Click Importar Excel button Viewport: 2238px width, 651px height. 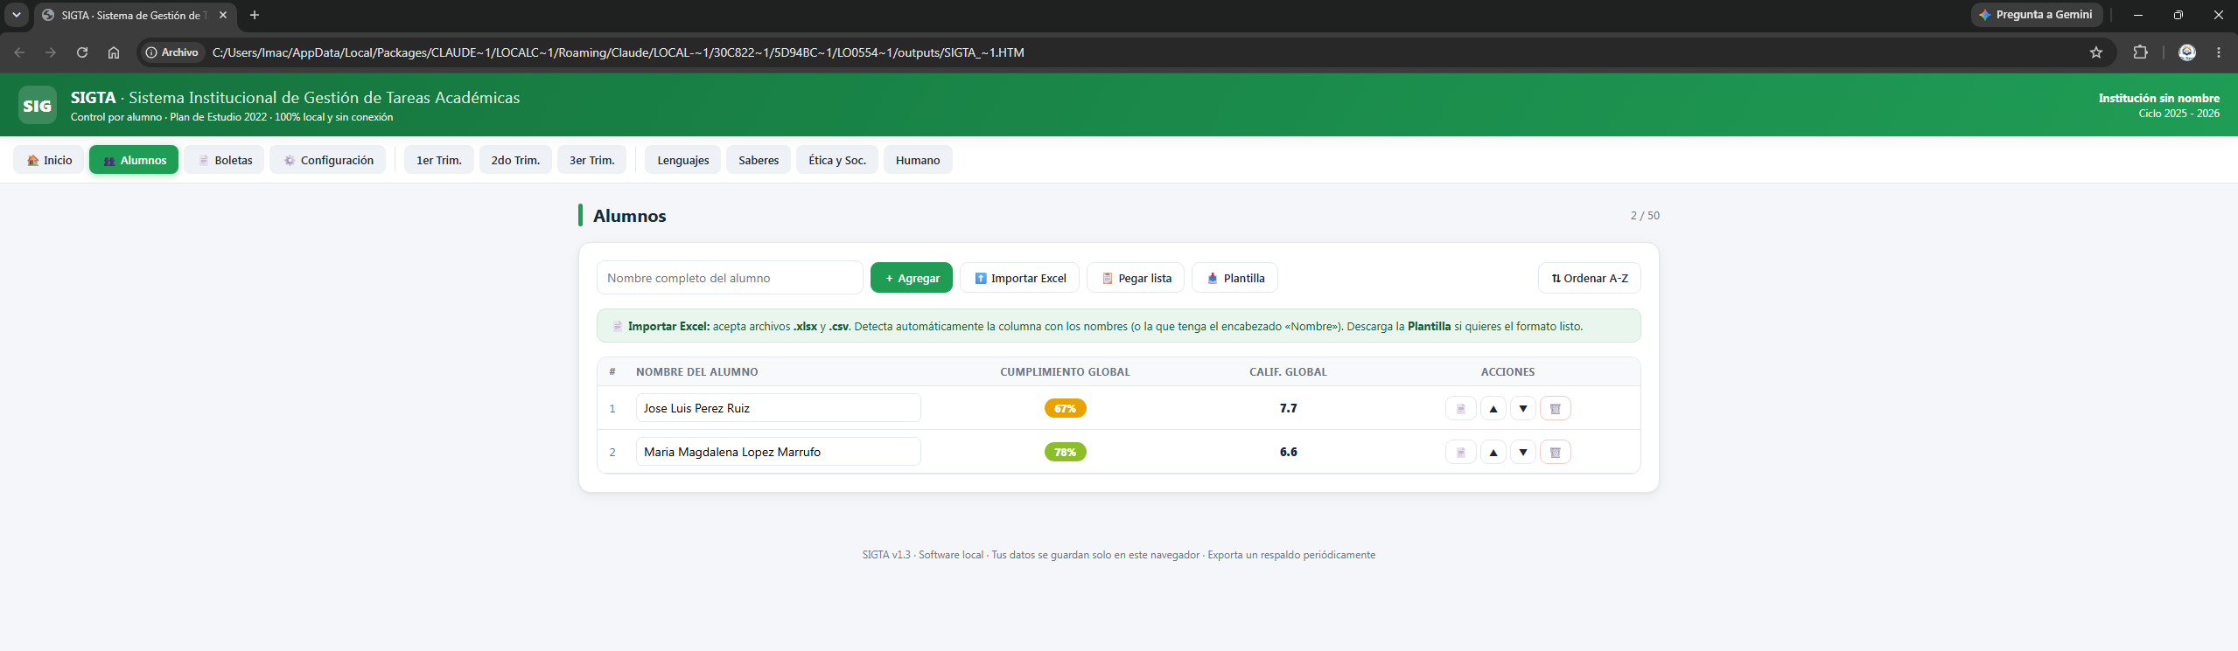[x=1020, y=278]
